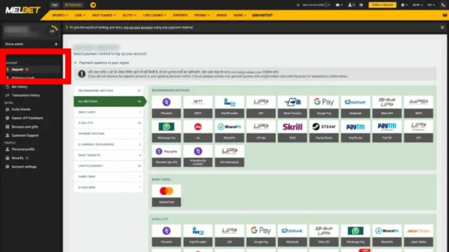This screenshot has height=252, width=449.
Task: Click the refresh balance icon beside Main account
Action: coord(298,5)
